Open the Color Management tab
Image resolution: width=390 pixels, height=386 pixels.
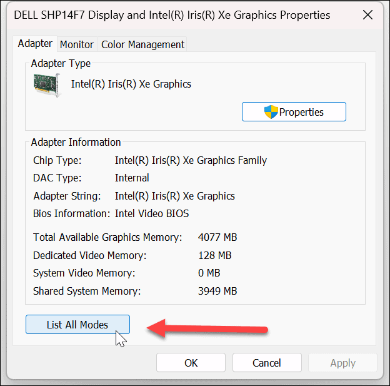(x=142, y=44)
